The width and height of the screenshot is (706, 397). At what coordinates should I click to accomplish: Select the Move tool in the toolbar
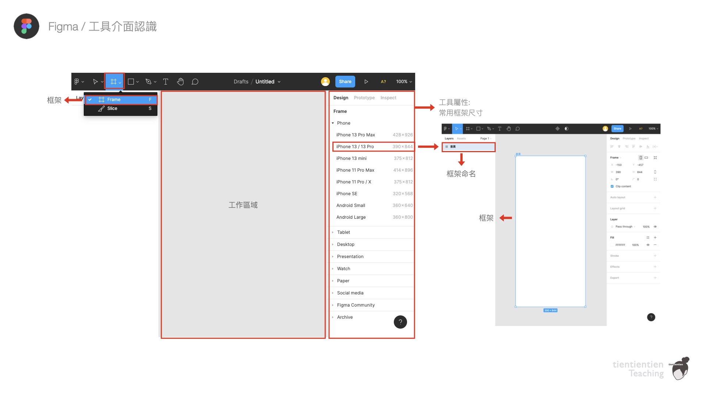point(95,82)
